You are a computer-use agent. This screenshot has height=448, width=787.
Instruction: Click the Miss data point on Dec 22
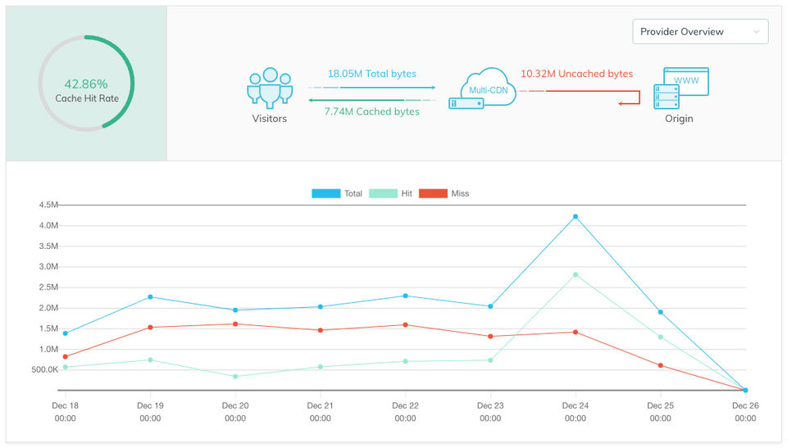pos(406,325)
